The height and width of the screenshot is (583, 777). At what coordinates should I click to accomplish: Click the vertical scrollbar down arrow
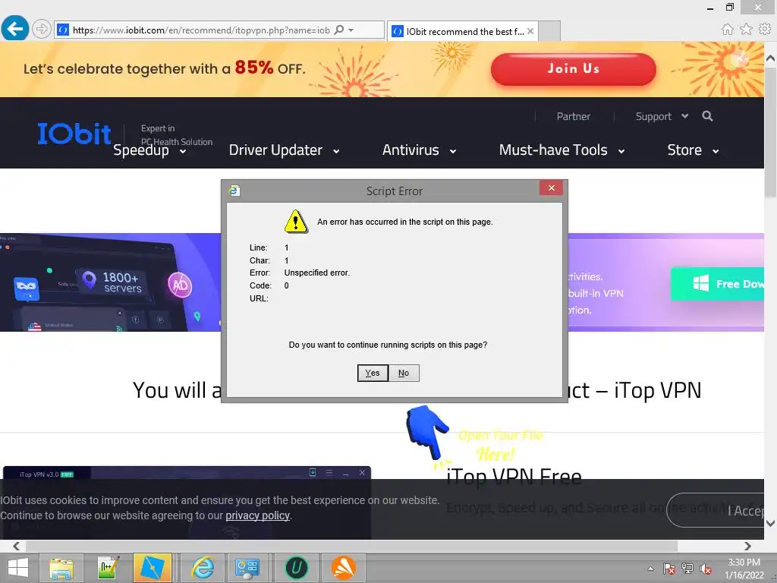(771, 523)
